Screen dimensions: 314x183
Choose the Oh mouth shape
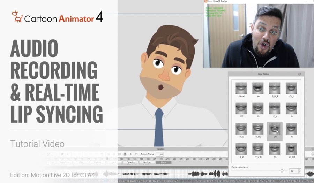coord(275,129)
